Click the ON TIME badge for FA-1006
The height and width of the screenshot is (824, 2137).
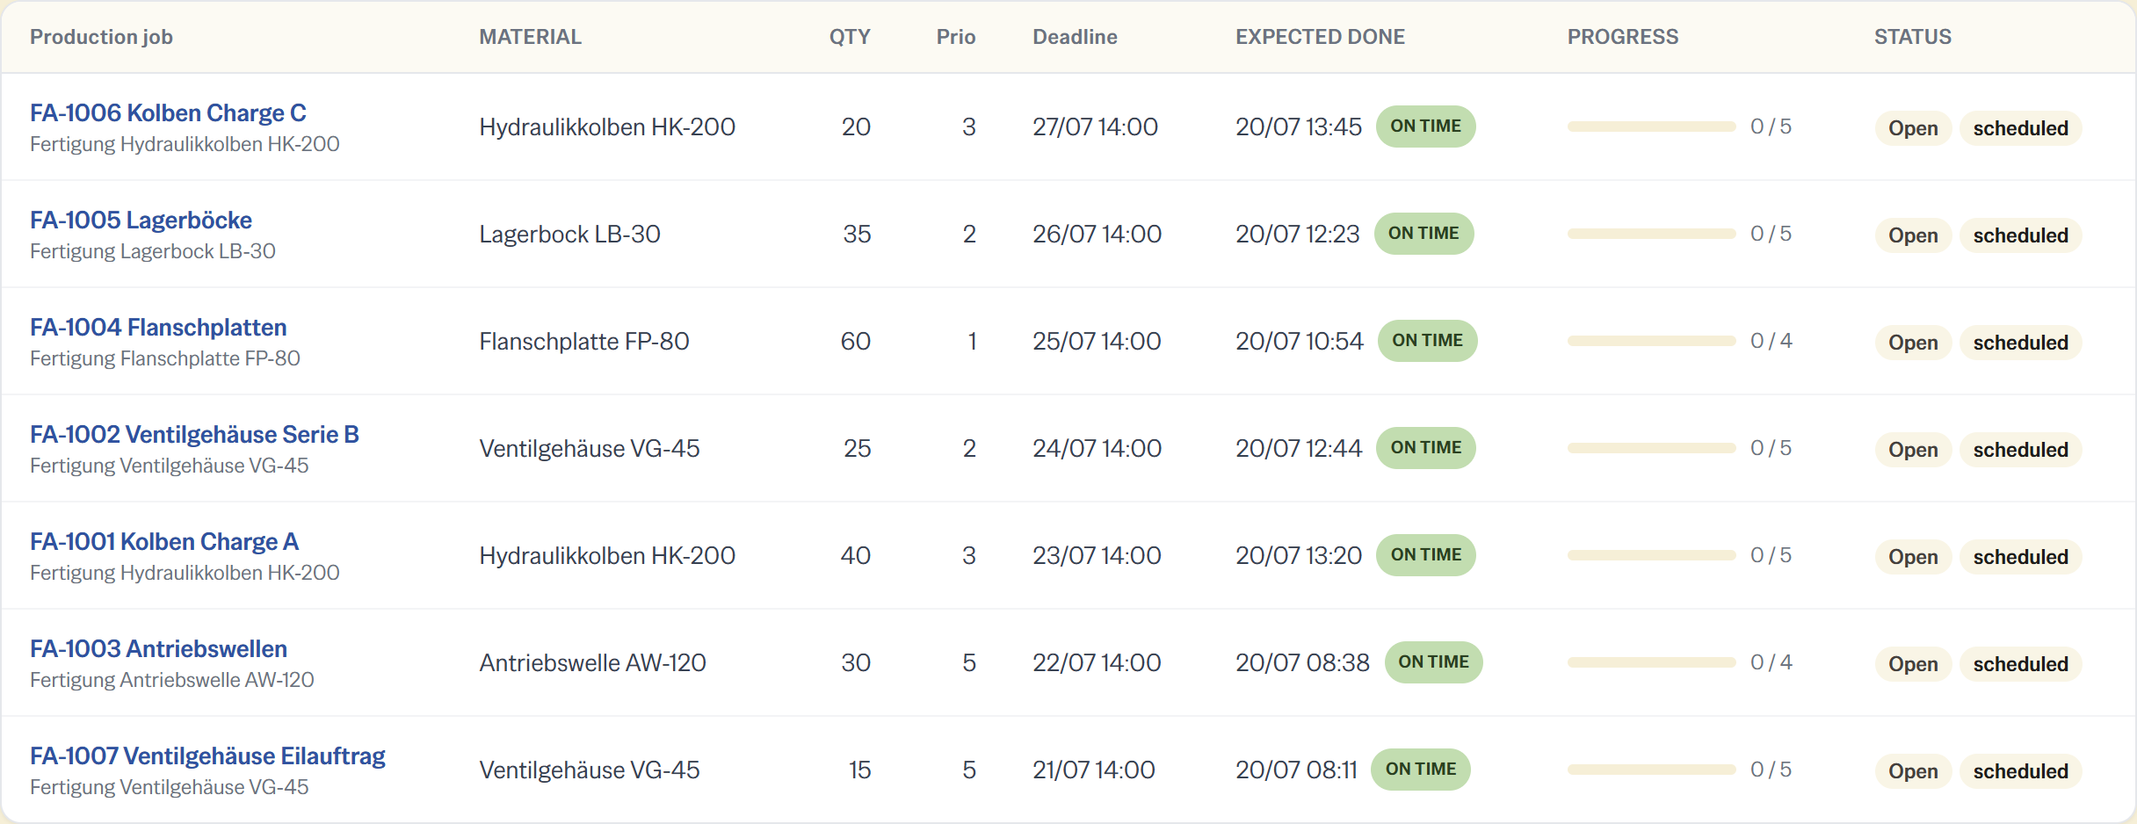(1425, 126)
